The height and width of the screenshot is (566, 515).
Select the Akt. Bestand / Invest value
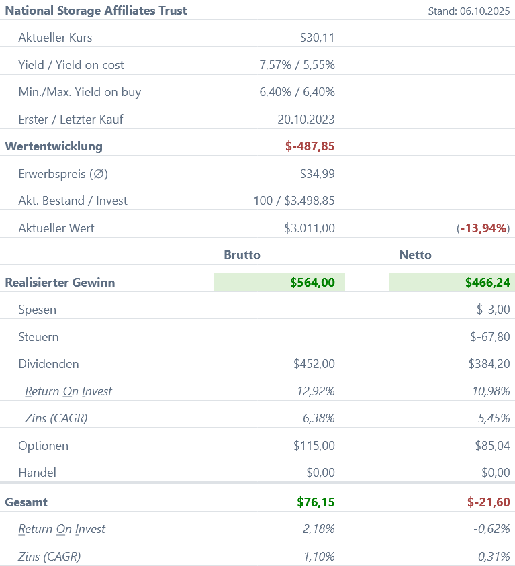[293, 201]
